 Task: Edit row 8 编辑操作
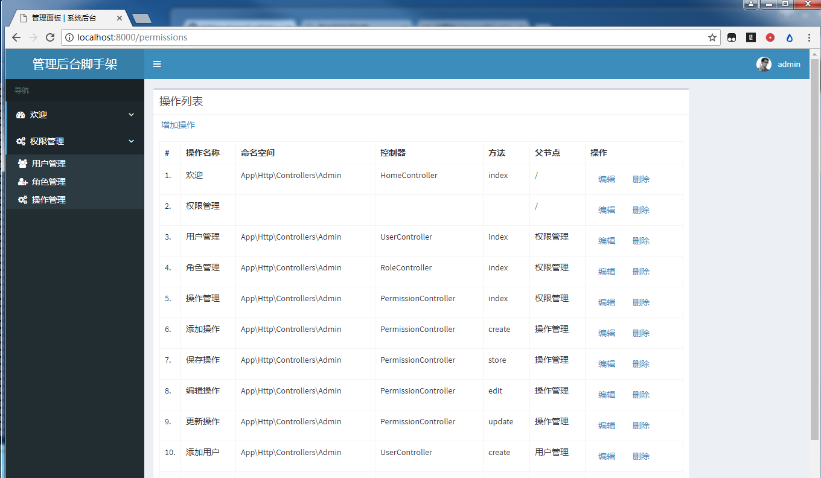607,395
